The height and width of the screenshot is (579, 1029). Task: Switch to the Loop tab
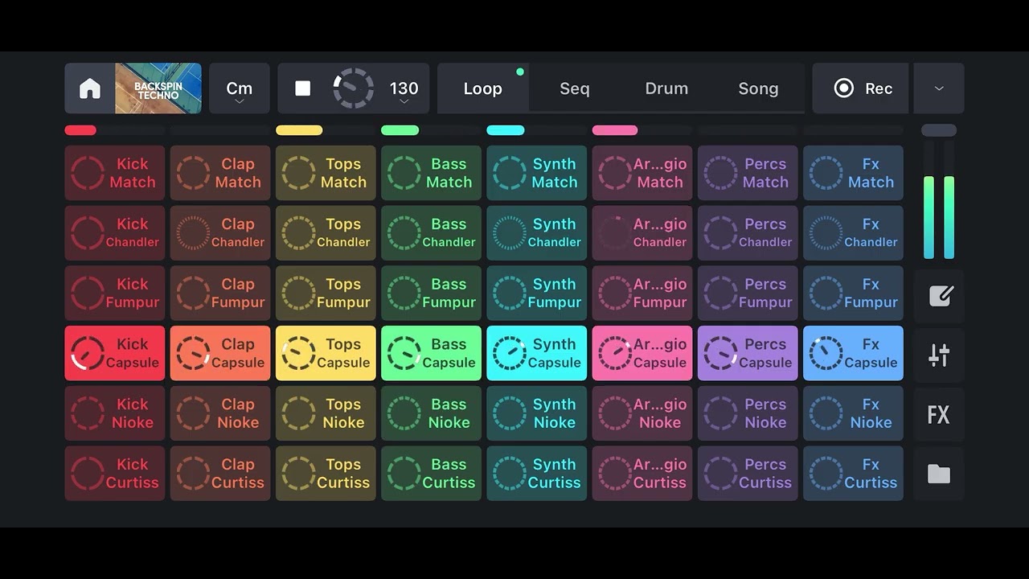click(x=482, y=88)
